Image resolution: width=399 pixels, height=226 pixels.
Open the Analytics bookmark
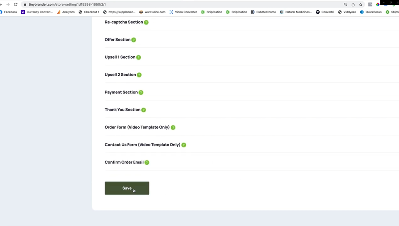point(66,12)
